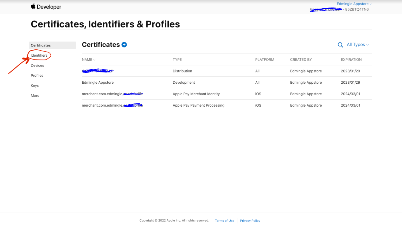Image resolution: width=402 pixels, height=229 pixels.
Task: Open the Apple Pay Payment Processing certificate
Action: pos(227,105)
